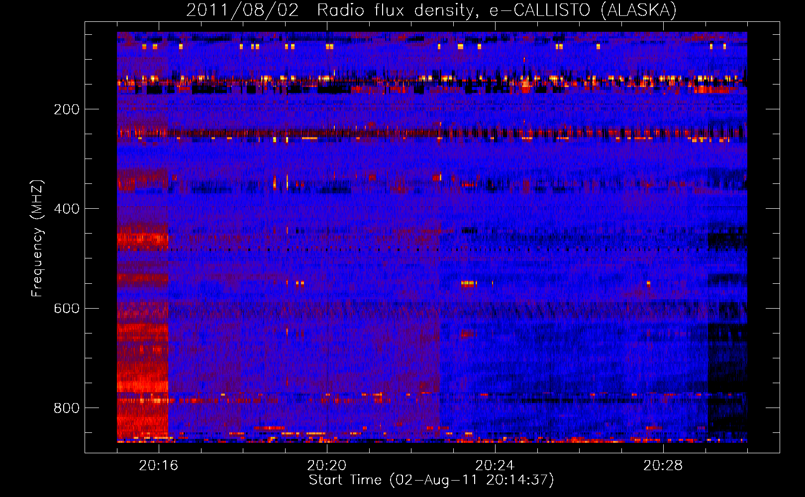Click the 200 frequency tick label
This screenshot has width=805, height=497.
[x=67, y=109]
